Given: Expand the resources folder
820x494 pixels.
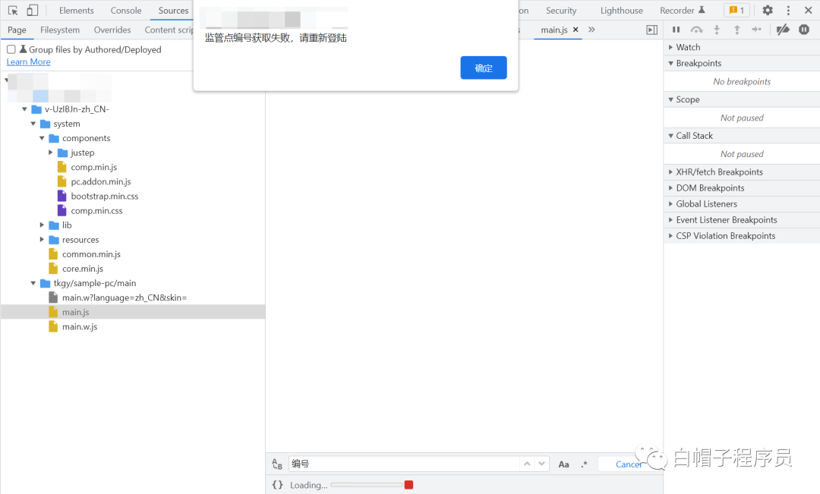Looking at the screenshot, I should click(x=42, y=240).
